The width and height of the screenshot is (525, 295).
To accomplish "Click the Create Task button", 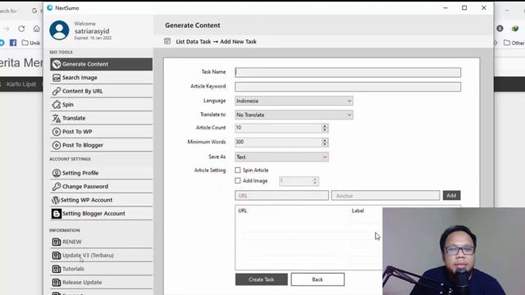I will (x=261, y=279).
